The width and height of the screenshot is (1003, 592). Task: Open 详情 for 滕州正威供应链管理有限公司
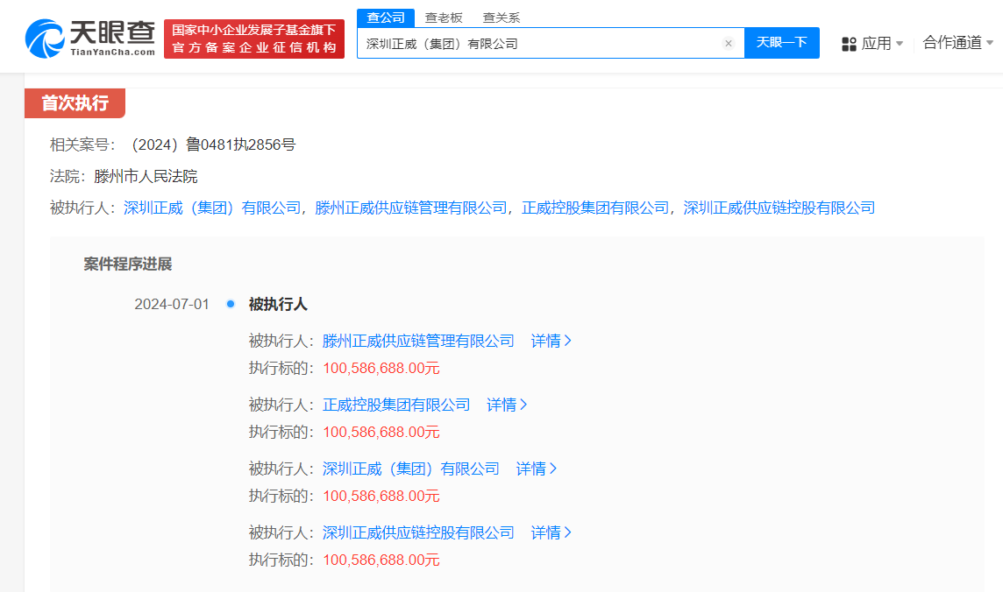pyautogui.click(x=551, y=341)
